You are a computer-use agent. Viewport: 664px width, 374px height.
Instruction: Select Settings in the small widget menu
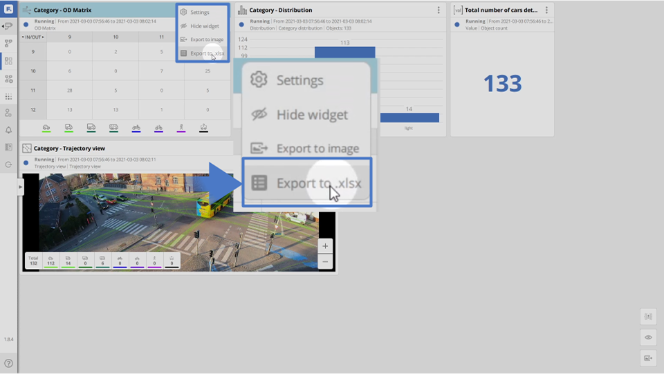pos(199,12)
